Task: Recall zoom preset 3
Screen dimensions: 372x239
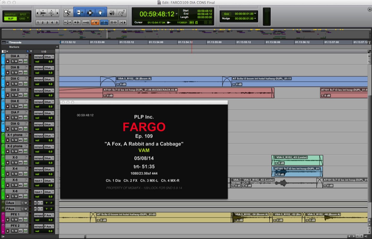Action: click(x=47, y=22)
